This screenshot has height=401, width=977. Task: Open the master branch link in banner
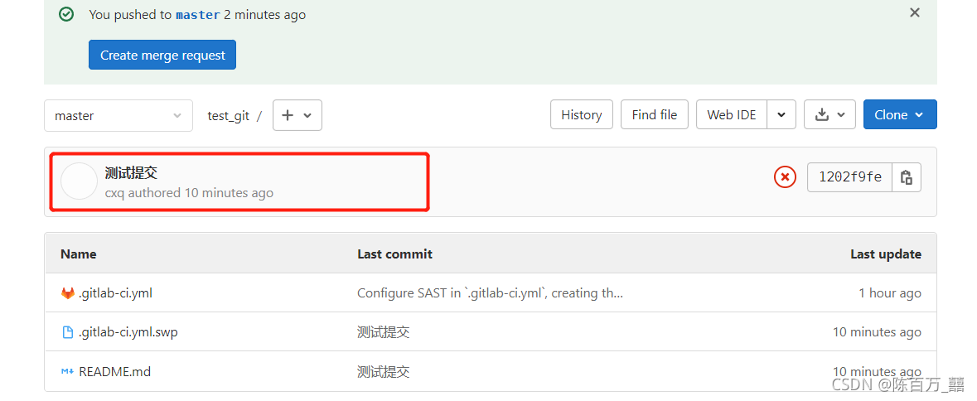(x=198, y=15)
